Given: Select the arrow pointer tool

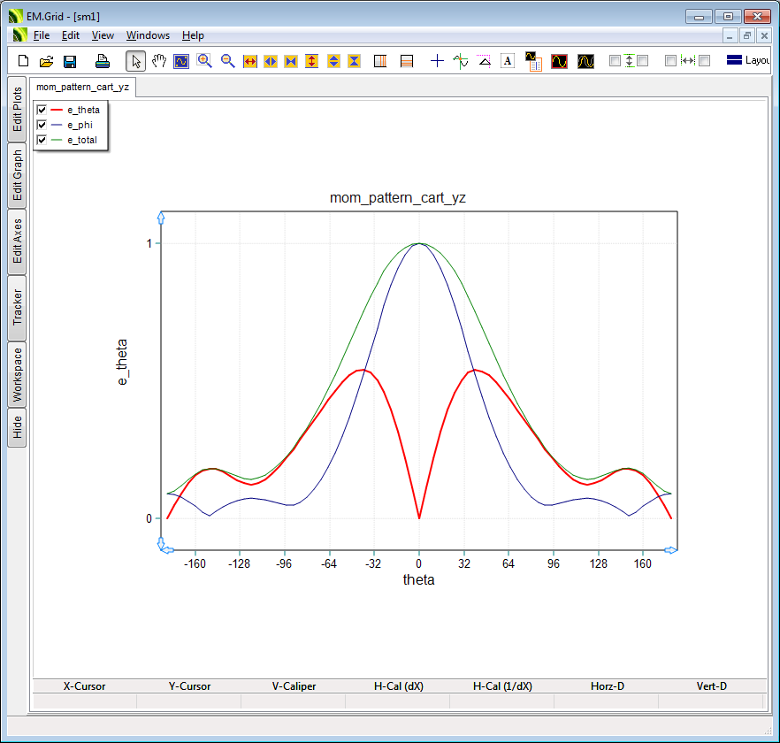Looking at the screenshot, I should coord(135,61).
